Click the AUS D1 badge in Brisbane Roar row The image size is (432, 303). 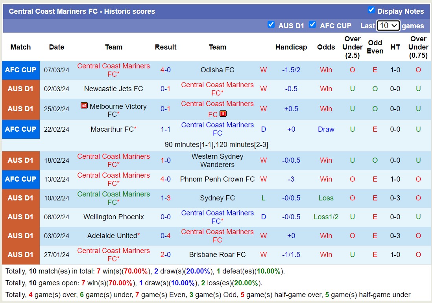20,255
